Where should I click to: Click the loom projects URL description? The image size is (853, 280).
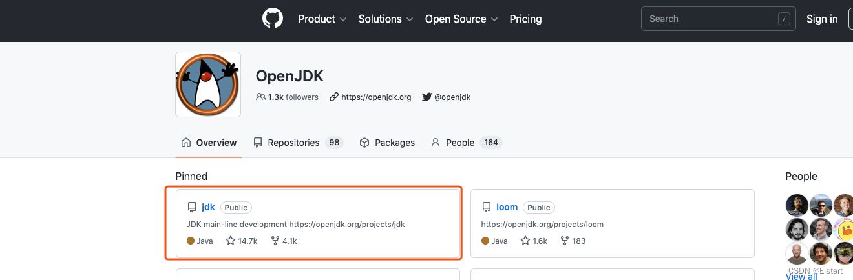point(542,225)
